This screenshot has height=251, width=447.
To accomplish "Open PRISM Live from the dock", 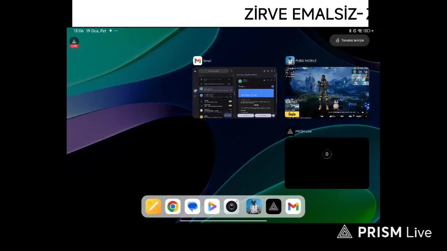I will coord(273,207).
